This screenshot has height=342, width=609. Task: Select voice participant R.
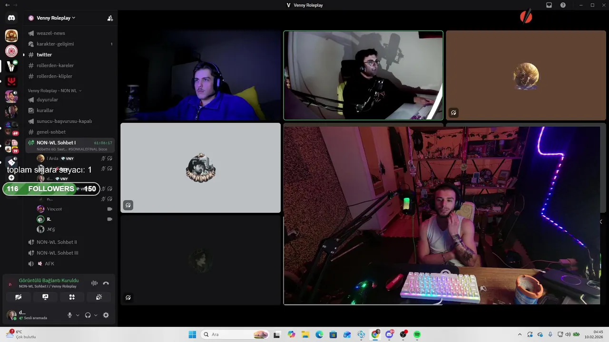tap(75, 219)
